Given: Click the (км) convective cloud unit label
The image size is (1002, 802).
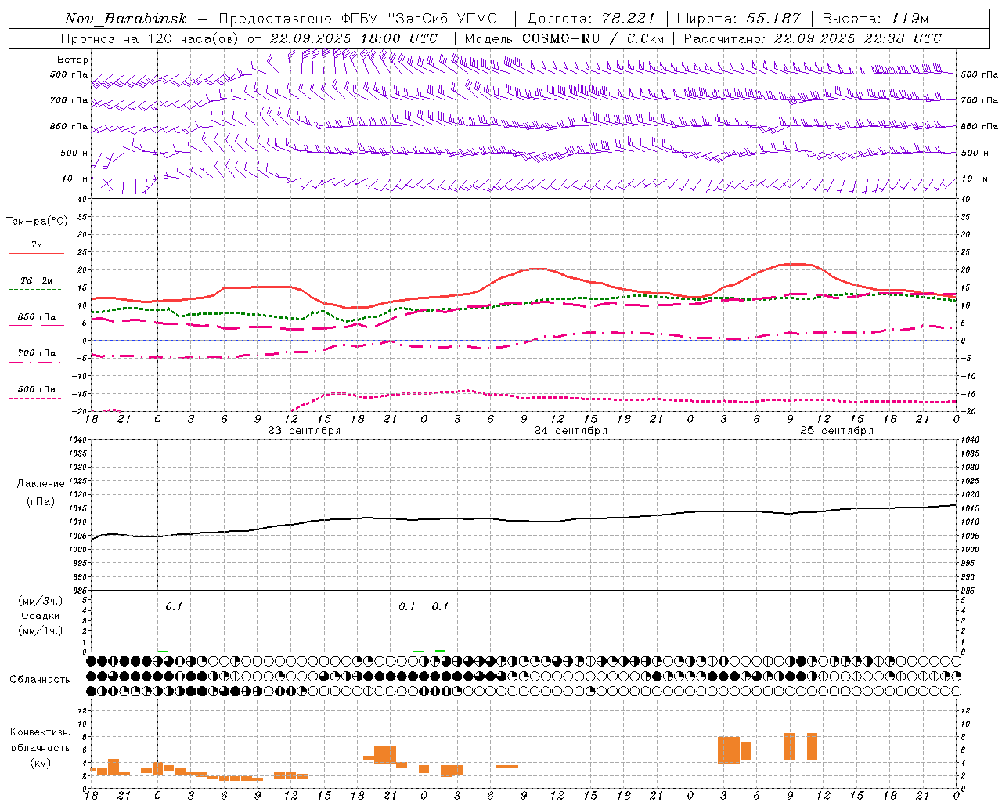Looking at the screenshot, I should (41, 763).
